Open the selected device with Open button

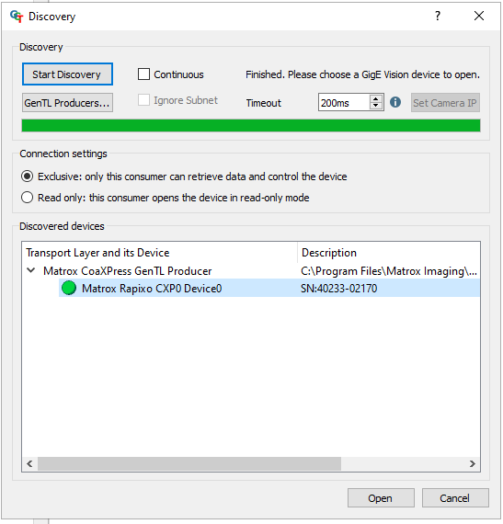(x=381, y=498)
